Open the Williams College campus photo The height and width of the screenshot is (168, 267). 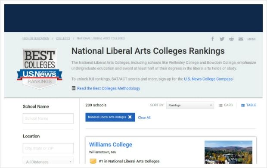point(228,152)
